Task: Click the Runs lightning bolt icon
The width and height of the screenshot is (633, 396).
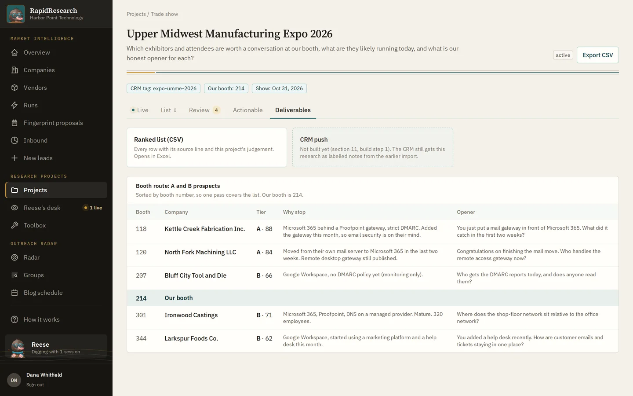Action: pos(15,105)
